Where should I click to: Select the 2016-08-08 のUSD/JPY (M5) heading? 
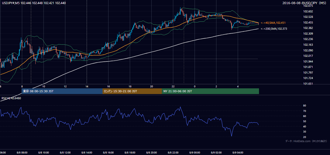click(x=305, y=3)
